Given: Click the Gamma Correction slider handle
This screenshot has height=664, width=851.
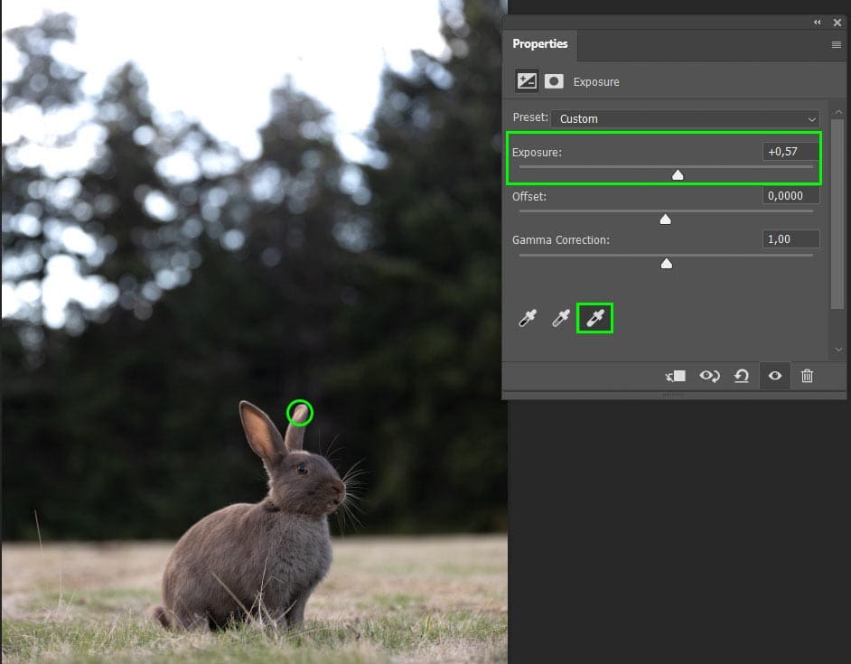Looking at the screenshot, I should 667,264.
